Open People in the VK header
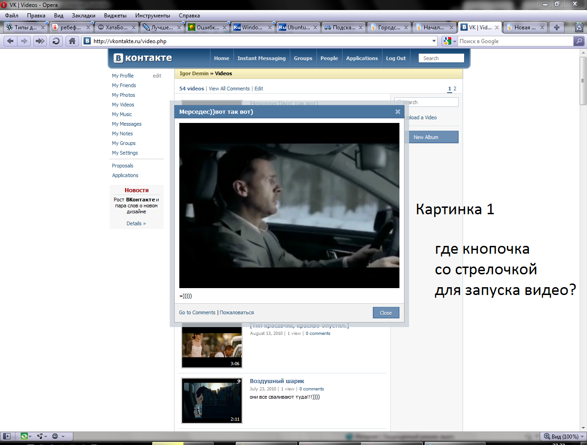 click(329, 58)
